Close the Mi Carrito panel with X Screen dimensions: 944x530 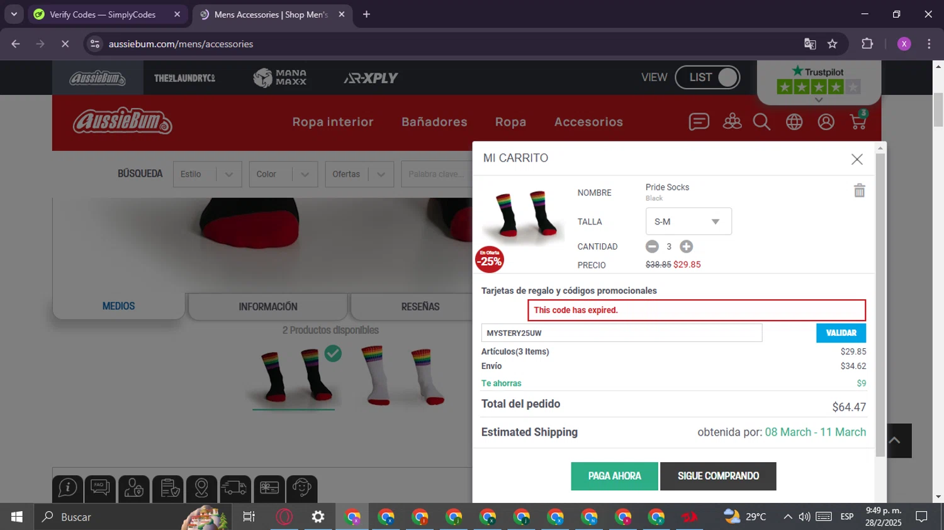pos(857,159)
